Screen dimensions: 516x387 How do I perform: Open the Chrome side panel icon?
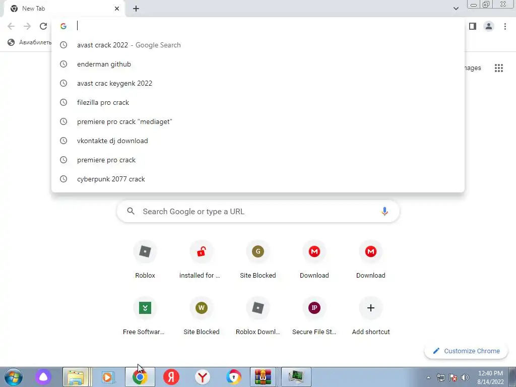(x=473, y=26)
